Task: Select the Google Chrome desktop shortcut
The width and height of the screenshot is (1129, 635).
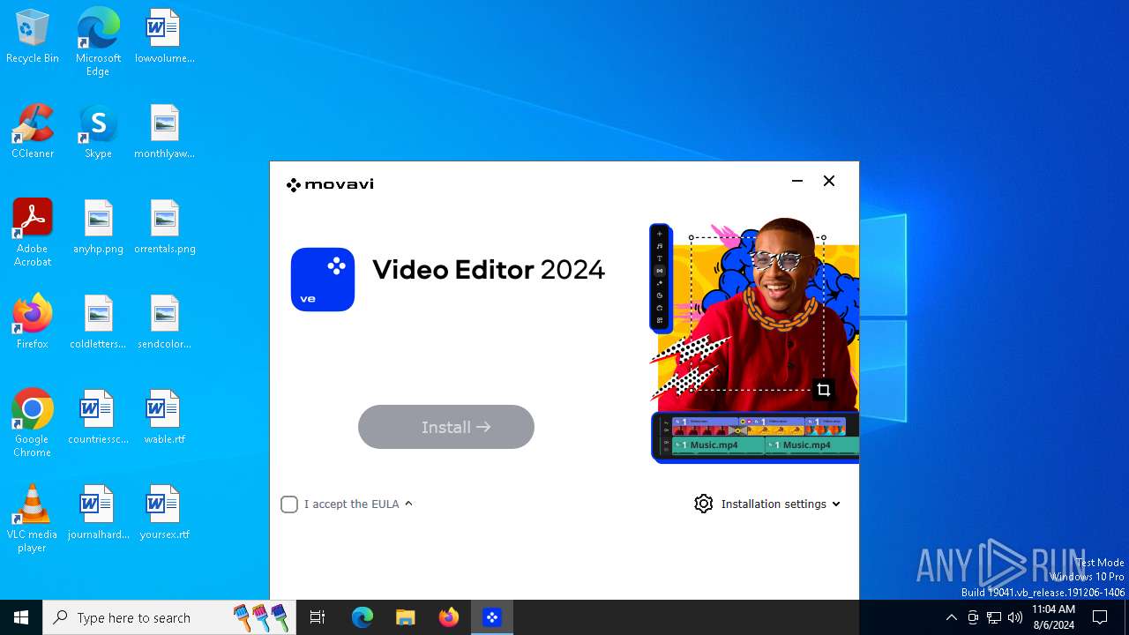Action: click(33, 423)
